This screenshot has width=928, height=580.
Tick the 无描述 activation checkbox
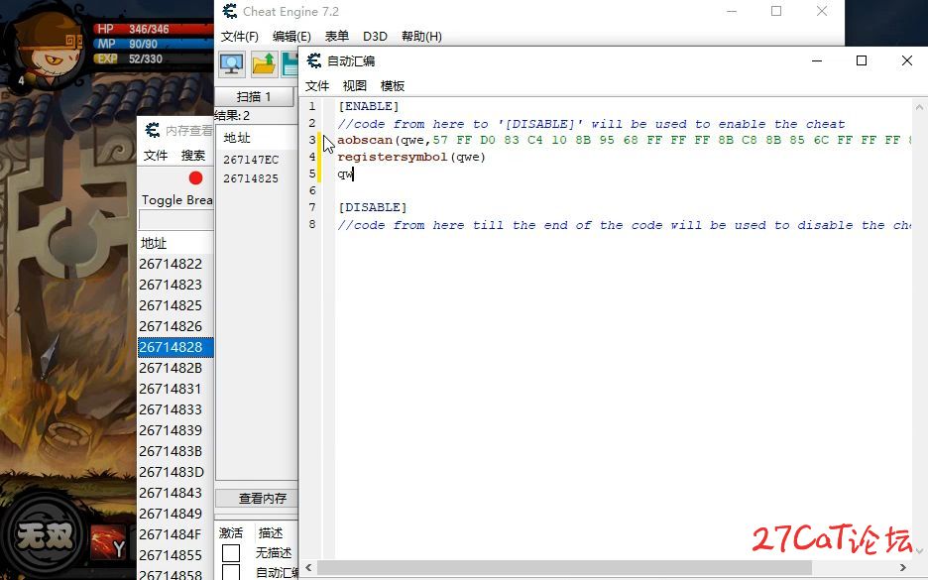[x=231, y=553]
